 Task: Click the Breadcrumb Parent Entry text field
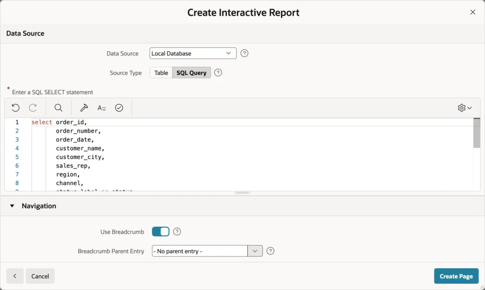[200, 251]
